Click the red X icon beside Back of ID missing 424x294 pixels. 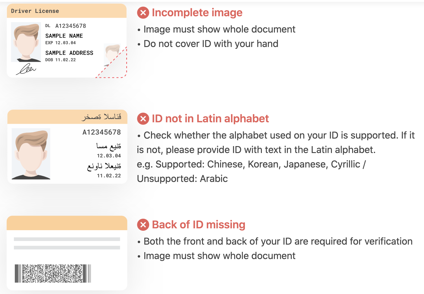pyautogui.click(x=143, y=225)
